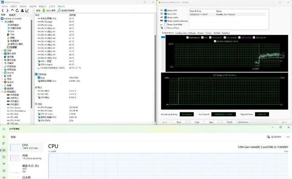Switch to the Clocks tab
Image resolution: width=292 pixels, height=179 pixels.
[x=209, y=33]
